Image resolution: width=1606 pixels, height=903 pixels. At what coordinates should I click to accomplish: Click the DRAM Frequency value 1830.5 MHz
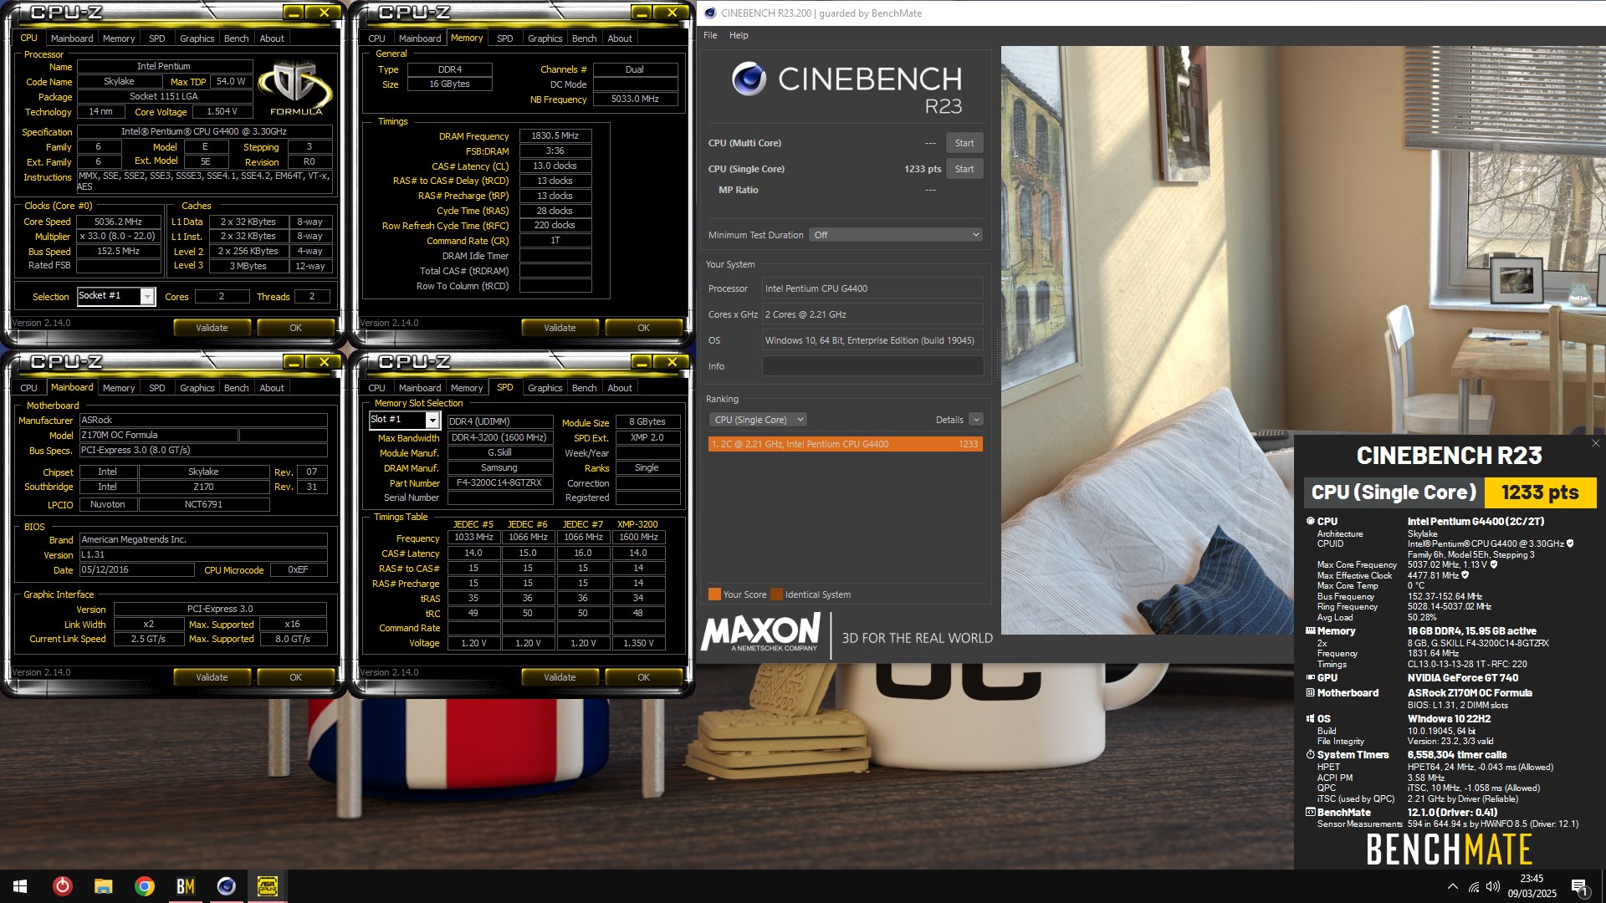coord(555,135)
